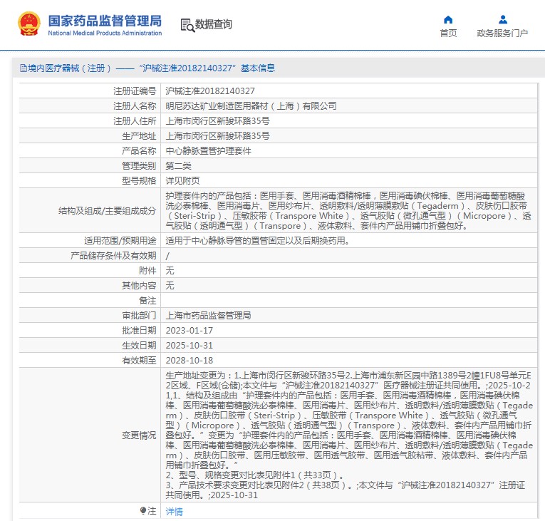Click the slash value for storage conditions
The height and width of the screenshot is (521, 545).
167,256
